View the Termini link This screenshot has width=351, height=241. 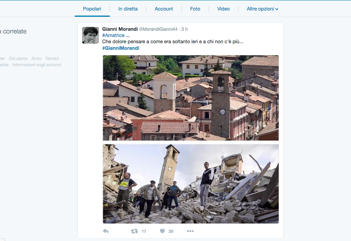pyautogui.click(x=52, y=58)
